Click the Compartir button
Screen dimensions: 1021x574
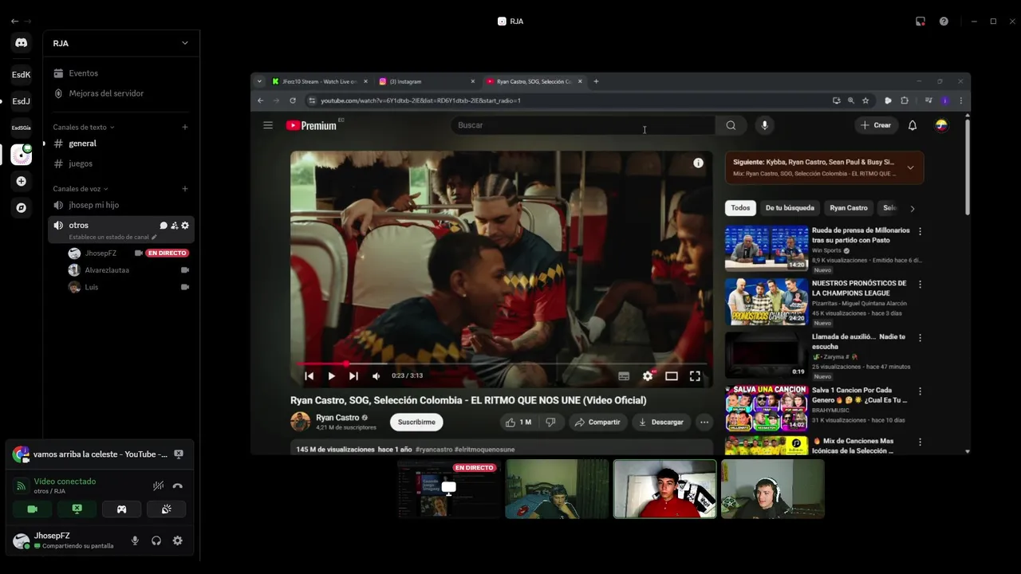tap(597, 422)
